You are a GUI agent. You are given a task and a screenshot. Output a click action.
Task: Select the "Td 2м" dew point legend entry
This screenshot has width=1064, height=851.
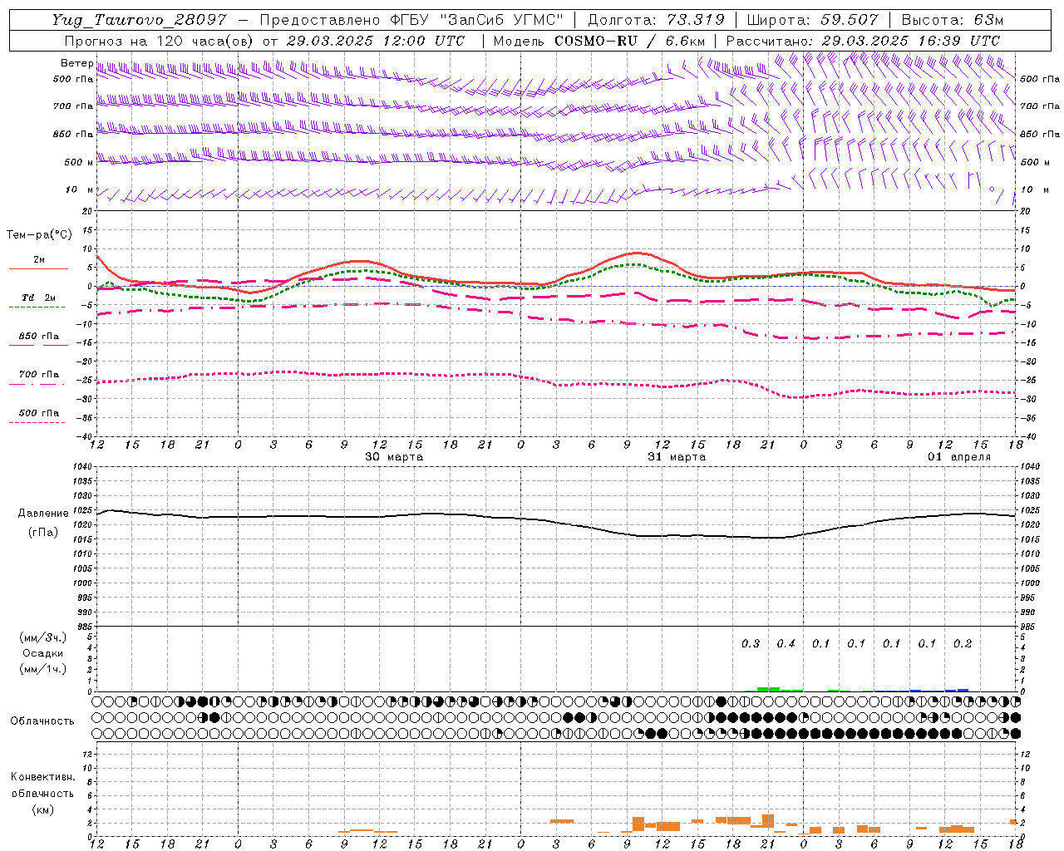[39, 298]
